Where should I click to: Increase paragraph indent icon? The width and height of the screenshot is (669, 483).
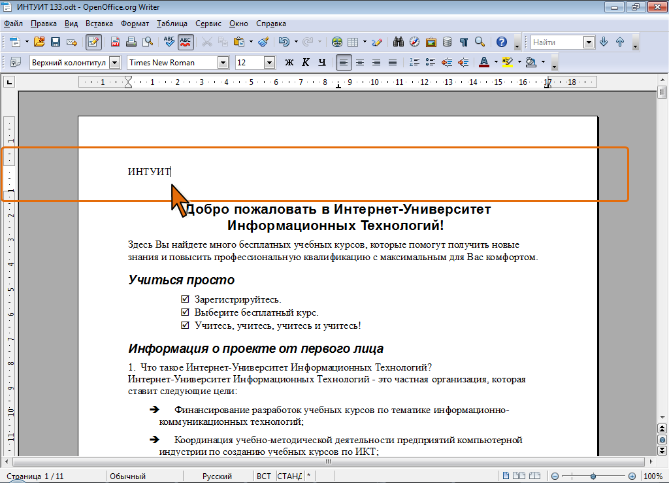pyautogui.click(x=463, y=62)
